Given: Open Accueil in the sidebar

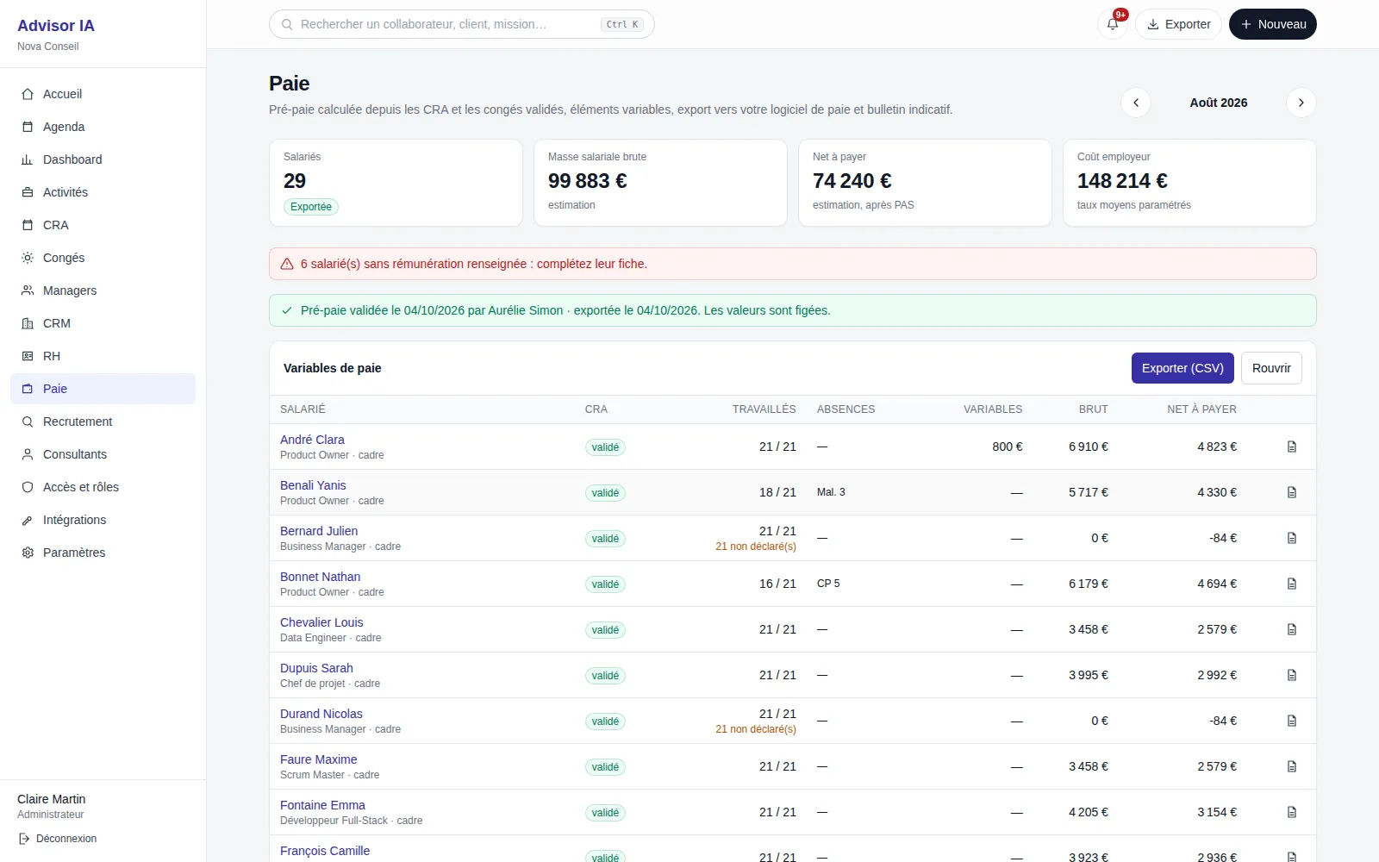Looking at the screenshot, I should 103,94.
